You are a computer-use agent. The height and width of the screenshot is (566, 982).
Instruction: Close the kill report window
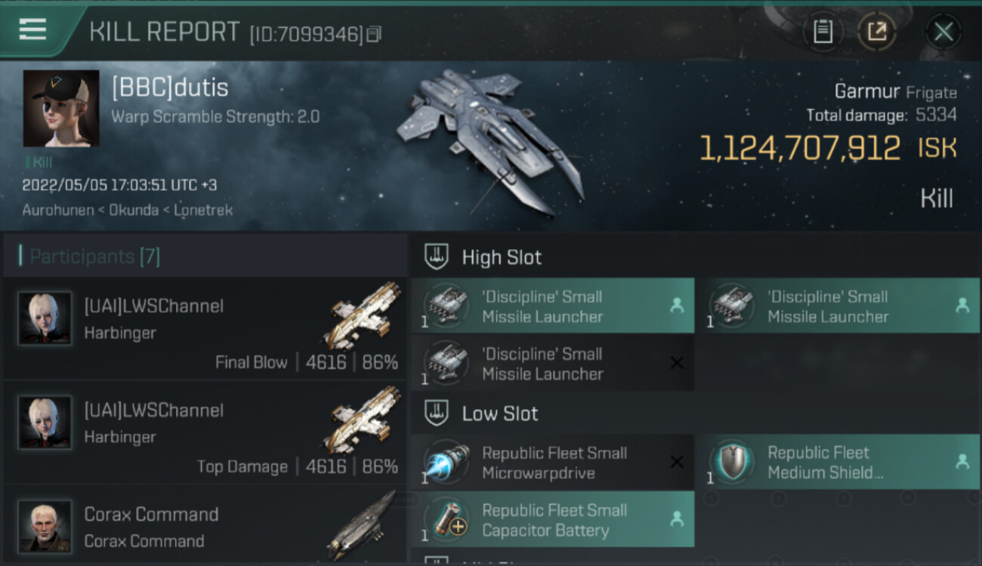(943, 32)
